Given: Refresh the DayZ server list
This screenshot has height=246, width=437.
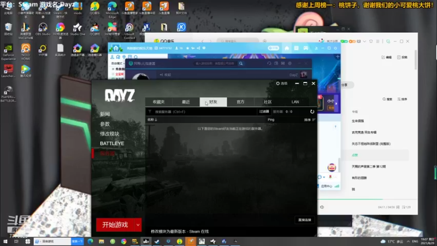Looking at the screenshot, I should click(x=312, y=112).
